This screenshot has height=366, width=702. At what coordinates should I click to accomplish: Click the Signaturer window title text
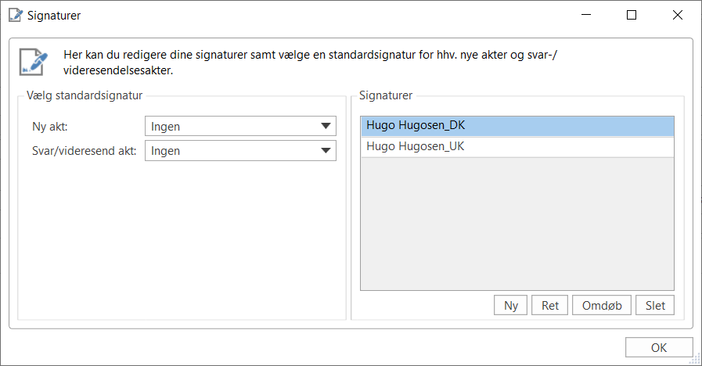click(53, 15)
